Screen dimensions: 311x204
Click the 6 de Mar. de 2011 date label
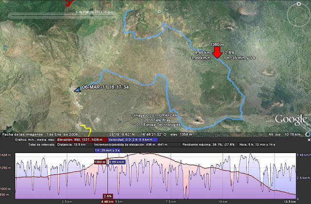[95, 12]
